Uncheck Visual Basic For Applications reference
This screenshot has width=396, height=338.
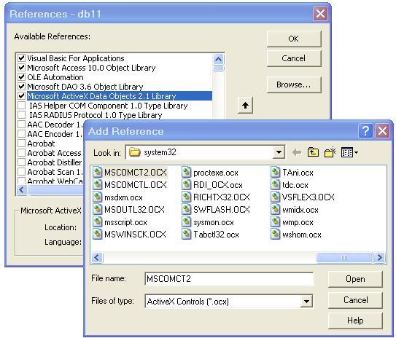(22, 58)
